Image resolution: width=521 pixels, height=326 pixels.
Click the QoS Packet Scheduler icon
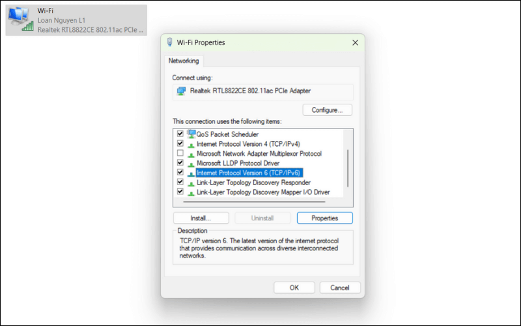(191, 134)
